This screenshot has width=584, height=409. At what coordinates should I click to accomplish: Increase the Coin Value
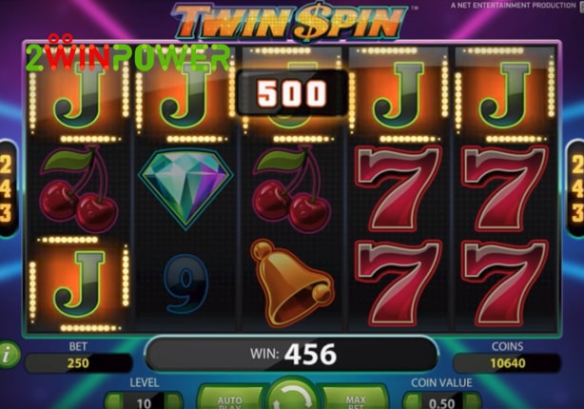[473, 401]
